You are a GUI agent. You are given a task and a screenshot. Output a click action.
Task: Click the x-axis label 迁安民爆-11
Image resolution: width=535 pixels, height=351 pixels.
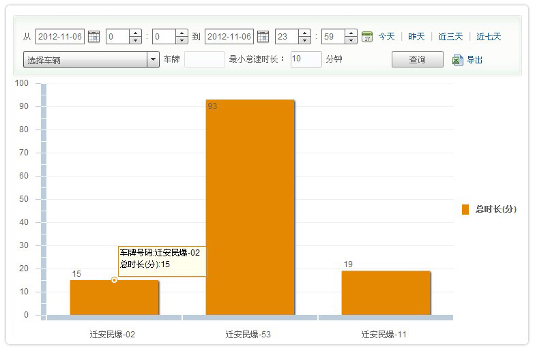tap(384, 334)
